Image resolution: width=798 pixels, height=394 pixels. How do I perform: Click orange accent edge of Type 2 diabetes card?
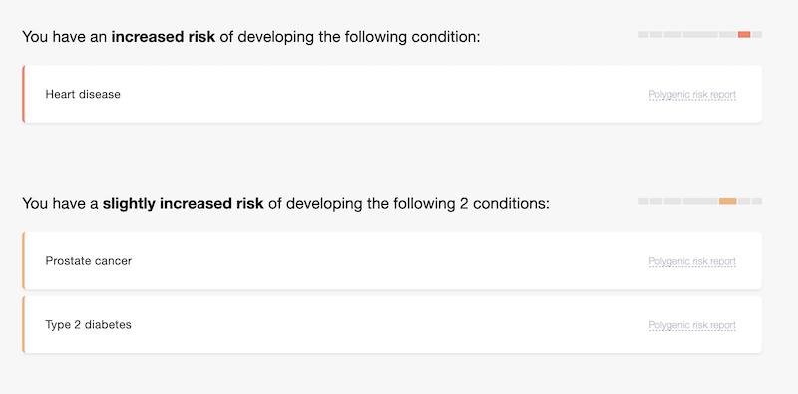tap(23, 325)
